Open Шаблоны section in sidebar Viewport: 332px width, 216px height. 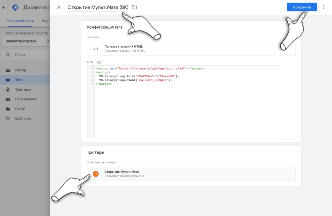(x=23, y=119)
